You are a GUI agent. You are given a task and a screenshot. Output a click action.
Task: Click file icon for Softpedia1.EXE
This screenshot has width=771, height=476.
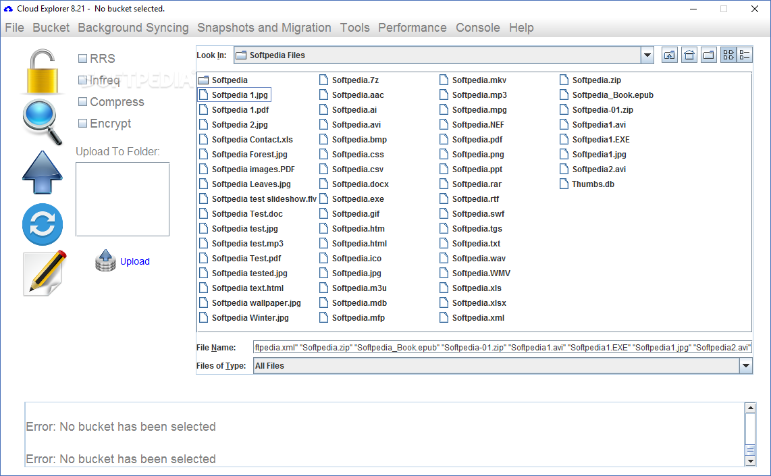pyautogui.click(x=564, y=140)
